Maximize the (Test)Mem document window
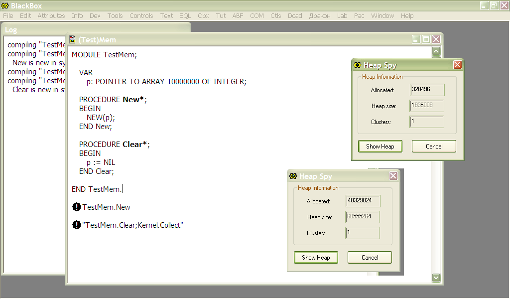 coord(426,39)
